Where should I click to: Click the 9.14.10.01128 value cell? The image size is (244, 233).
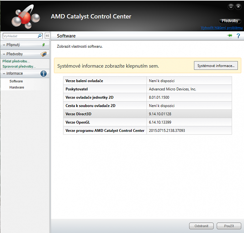click(189, 114)
